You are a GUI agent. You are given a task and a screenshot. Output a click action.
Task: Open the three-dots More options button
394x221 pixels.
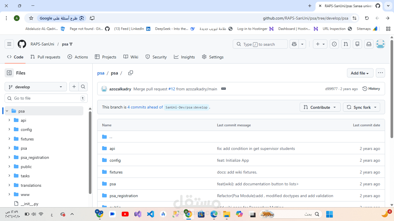(x=380, y=73)
